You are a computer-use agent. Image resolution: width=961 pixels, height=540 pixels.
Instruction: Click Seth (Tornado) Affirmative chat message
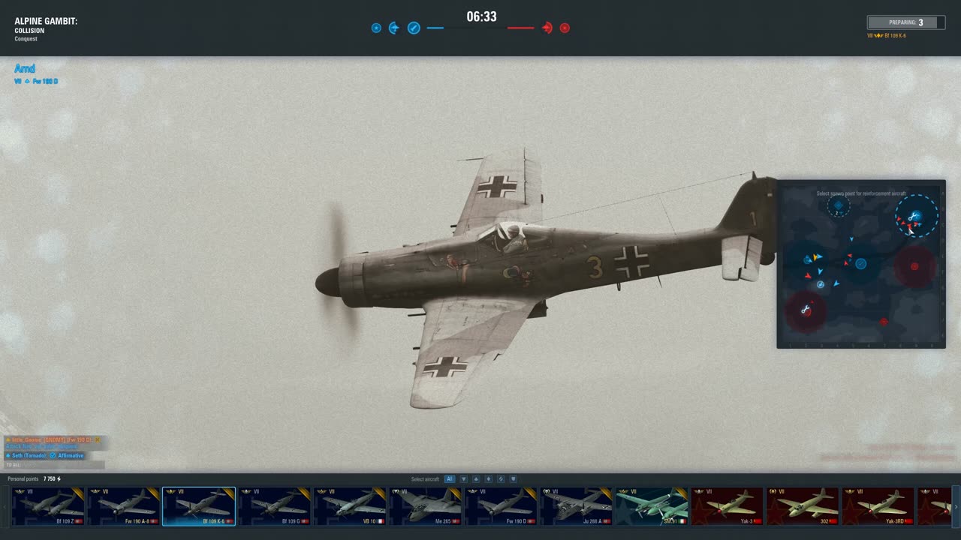tap(45, 455)
